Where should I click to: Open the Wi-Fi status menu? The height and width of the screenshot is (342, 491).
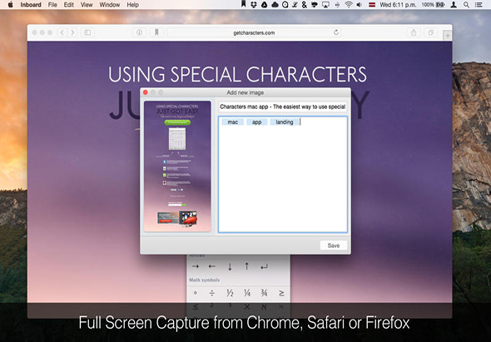pos(348,5)
